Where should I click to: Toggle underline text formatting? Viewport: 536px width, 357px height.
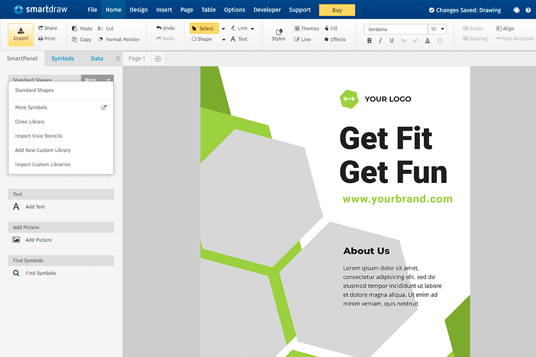click(x=391, y=41)
